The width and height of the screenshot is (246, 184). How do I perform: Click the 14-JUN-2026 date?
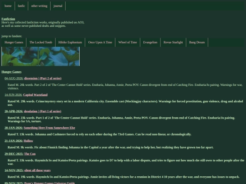(x=13, y=95)
